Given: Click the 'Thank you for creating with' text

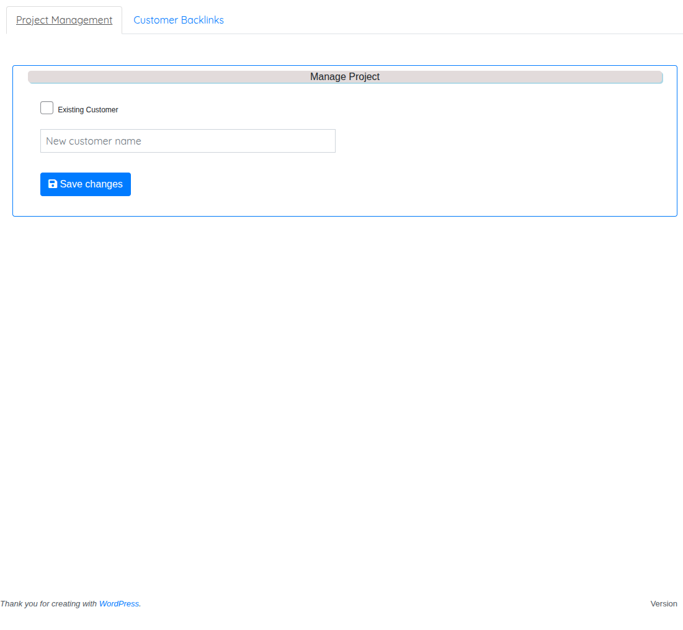Looking at the screenshot, I should pos(48,604).
